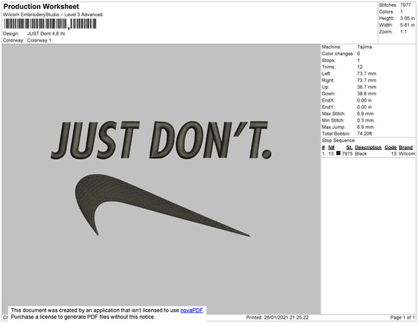418x323 pixels.
Task: Select the Total Bobbin value 74.20ft
Action: coord(364,134)
